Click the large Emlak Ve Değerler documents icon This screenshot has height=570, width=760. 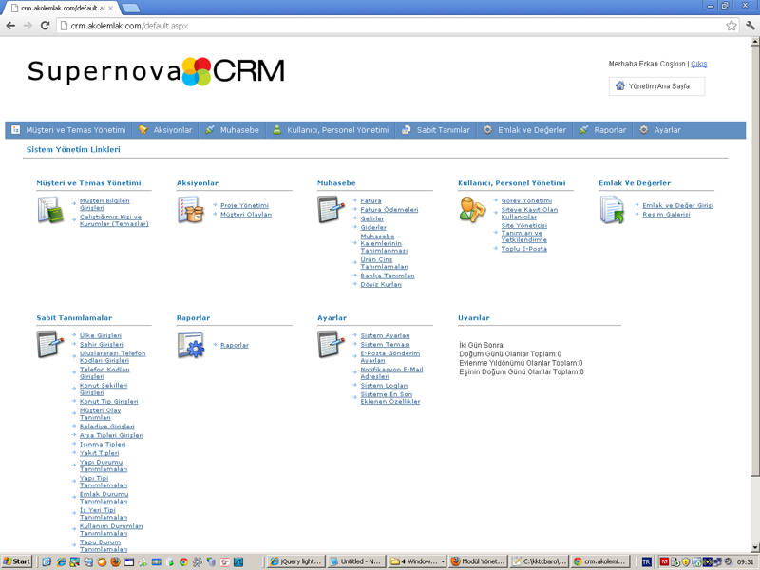tap(613, 209)
